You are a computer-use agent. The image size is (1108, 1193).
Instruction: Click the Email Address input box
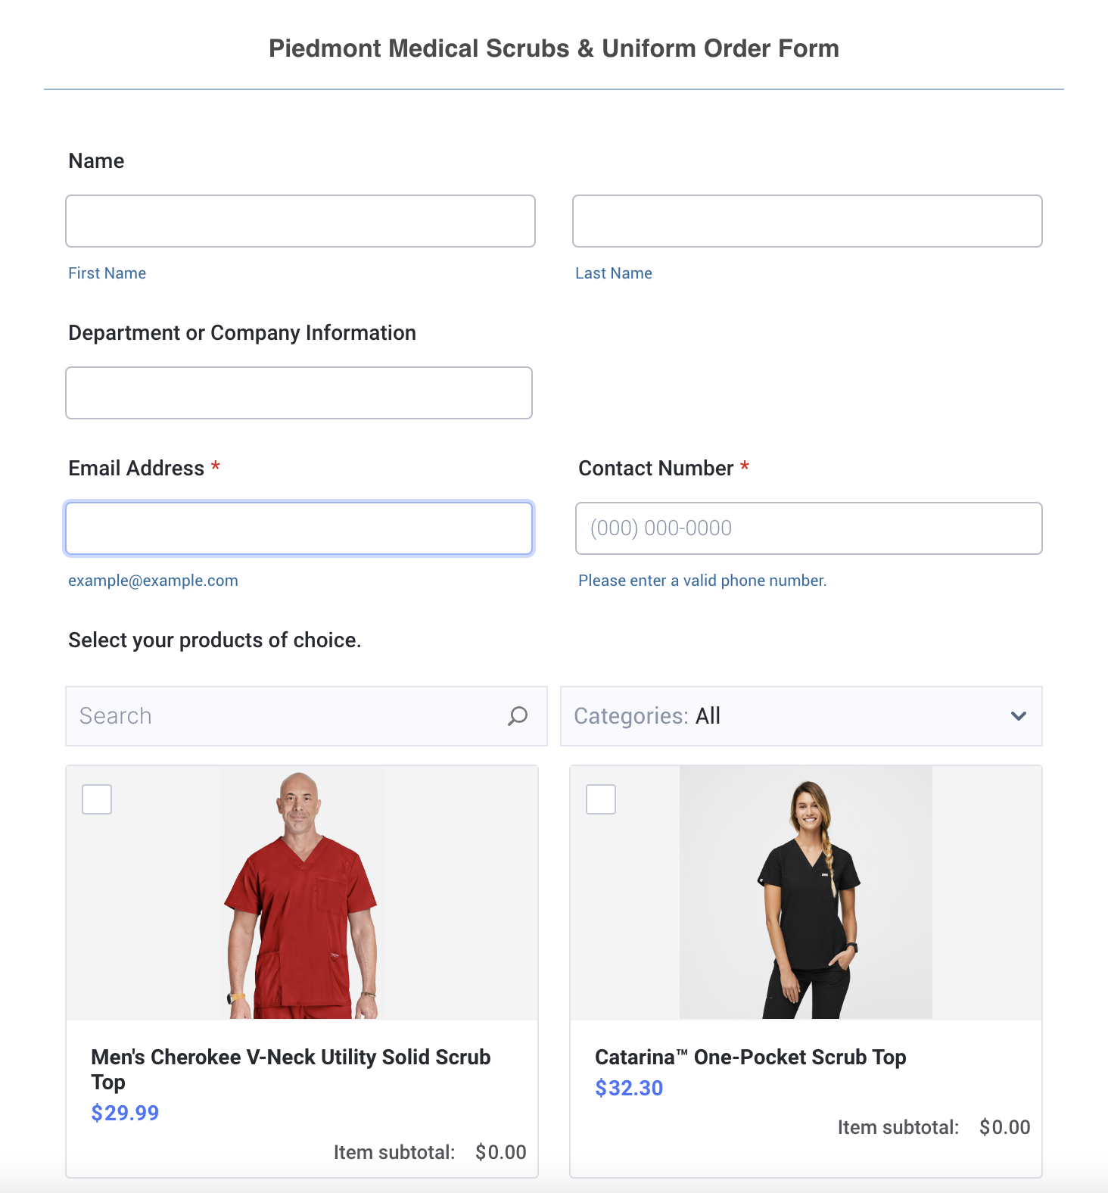tap(299, 528)
